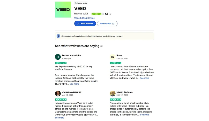
Task: Open info icon beside See what reviewers are saying
Action: 101,46
